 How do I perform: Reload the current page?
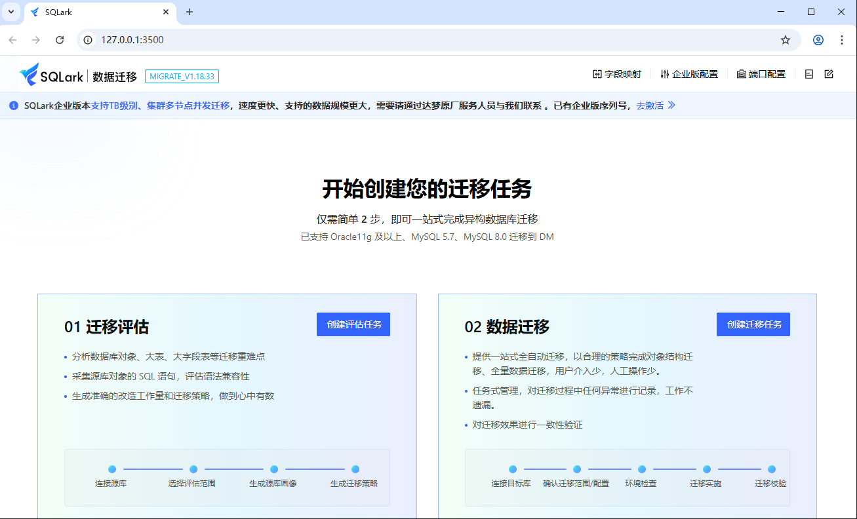click(x=60, y=40)
